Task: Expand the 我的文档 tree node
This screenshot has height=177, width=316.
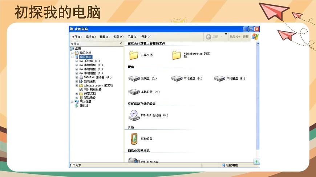Action: point(72,53)
